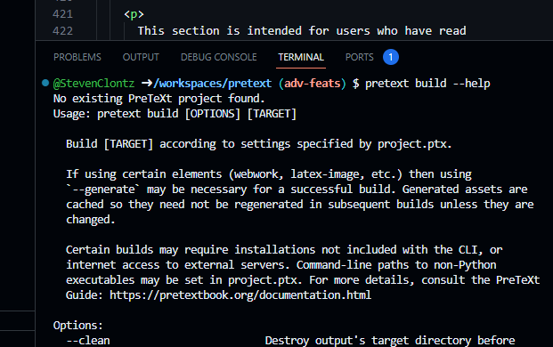Click the '--clean' option text
Viewport: 553px width, 347px height.
pos(88,340)
